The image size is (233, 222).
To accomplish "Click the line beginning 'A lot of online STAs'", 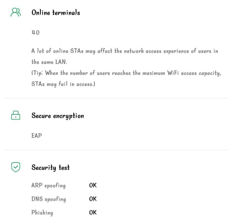I will (x=125, y=51).
